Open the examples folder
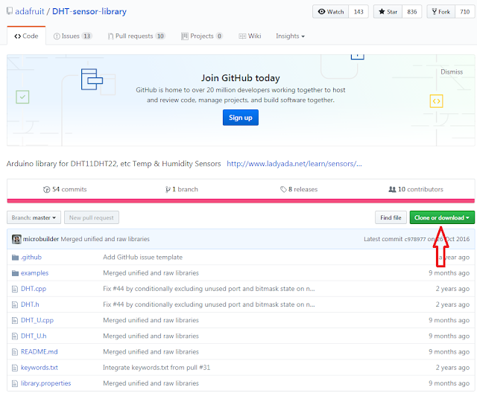This screenshot has height=396, width=477. [34, 273]
